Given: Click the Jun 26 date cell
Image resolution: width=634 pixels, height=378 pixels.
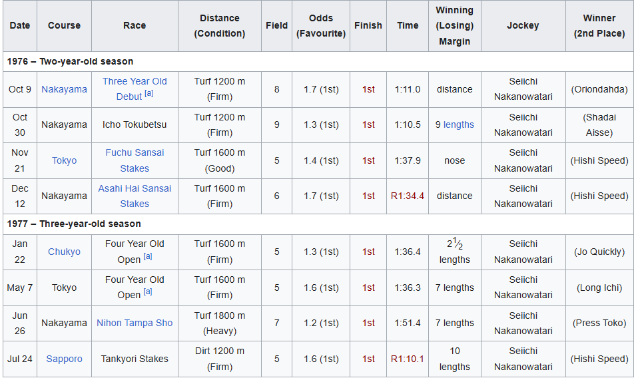Looking at the screenshot, I should 20,323.
